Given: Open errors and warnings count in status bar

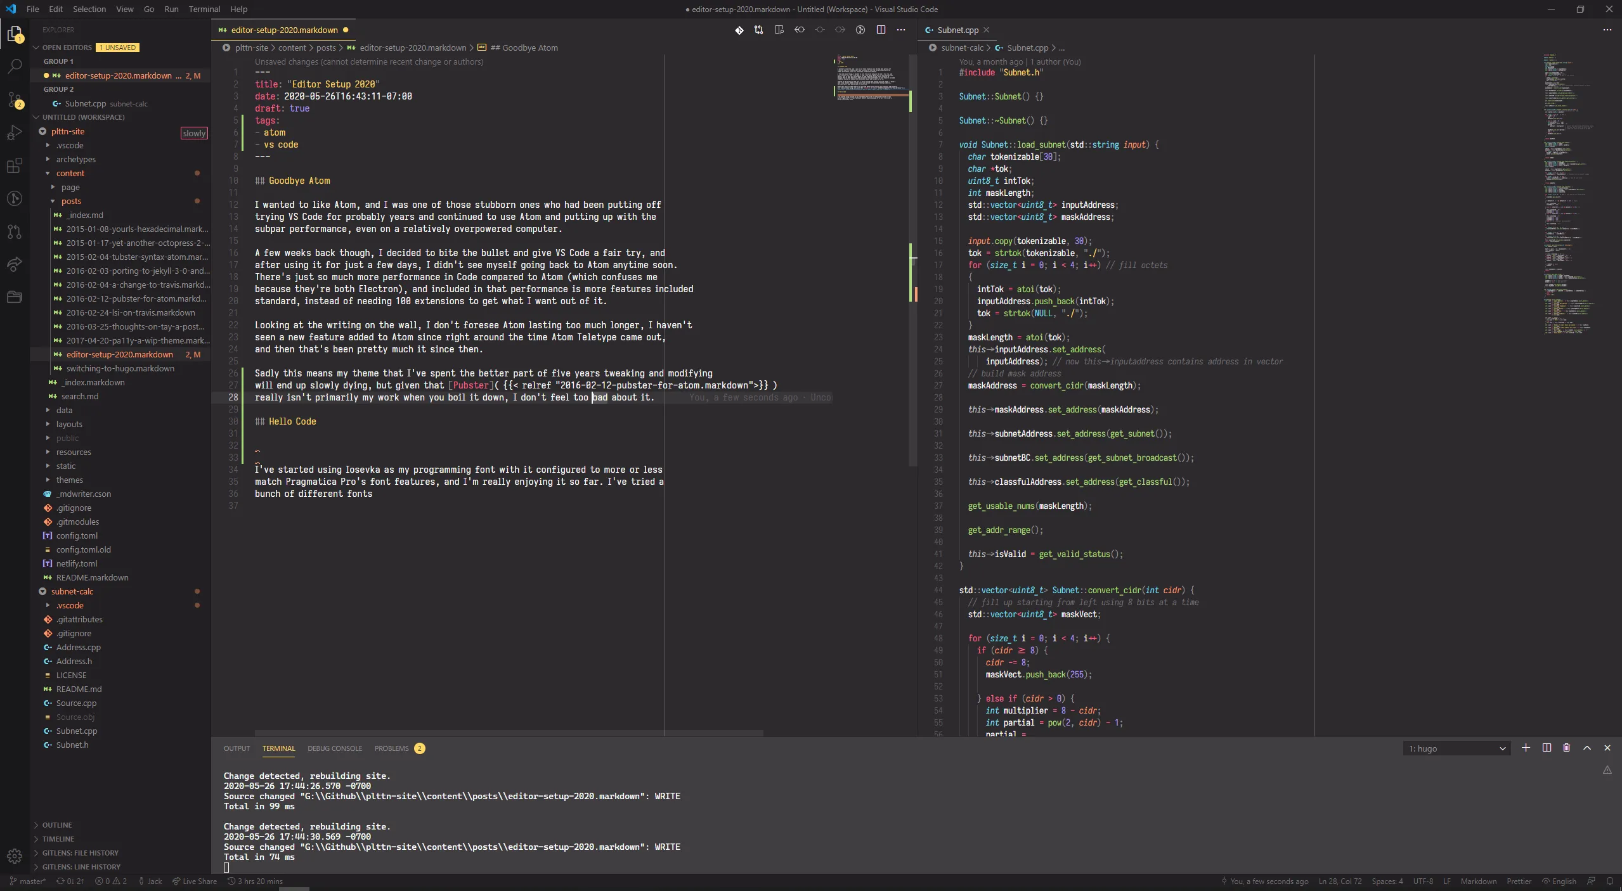Looking at the screenshot, I should 111,881.
